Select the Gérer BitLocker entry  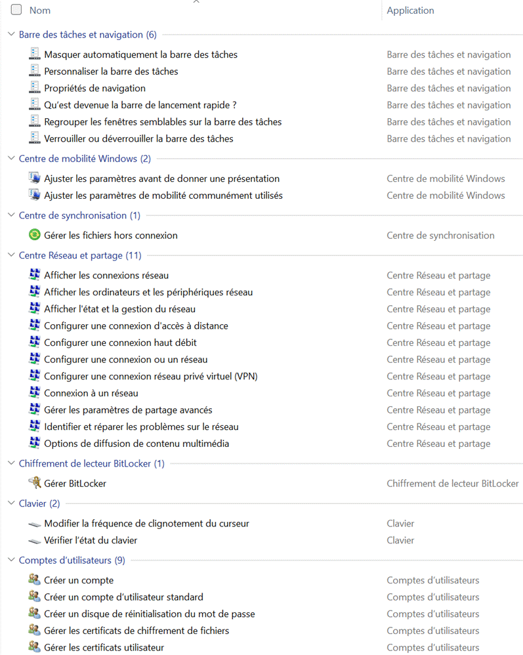tap(75, 484)
